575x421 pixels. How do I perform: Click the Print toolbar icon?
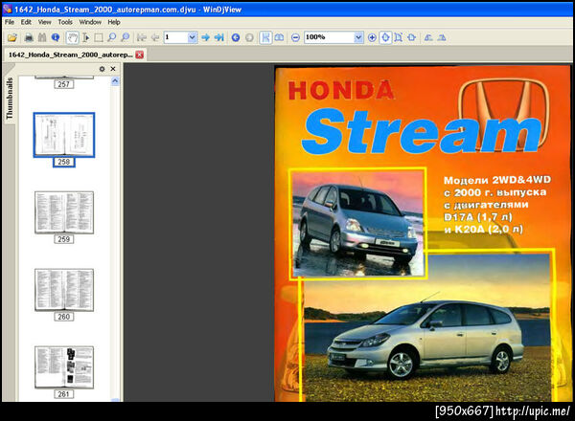pyautogui.click(x=29, y=37)
